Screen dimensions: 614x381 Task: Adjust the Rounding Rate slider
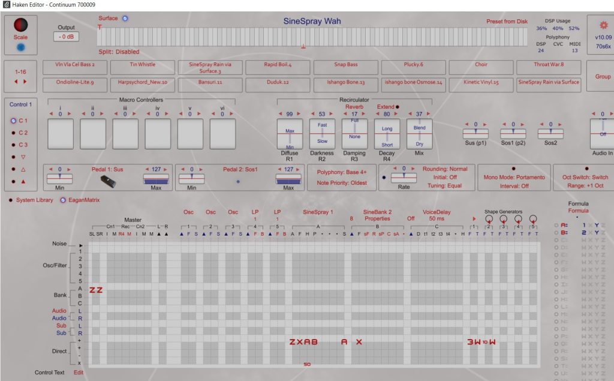[404, 178]
